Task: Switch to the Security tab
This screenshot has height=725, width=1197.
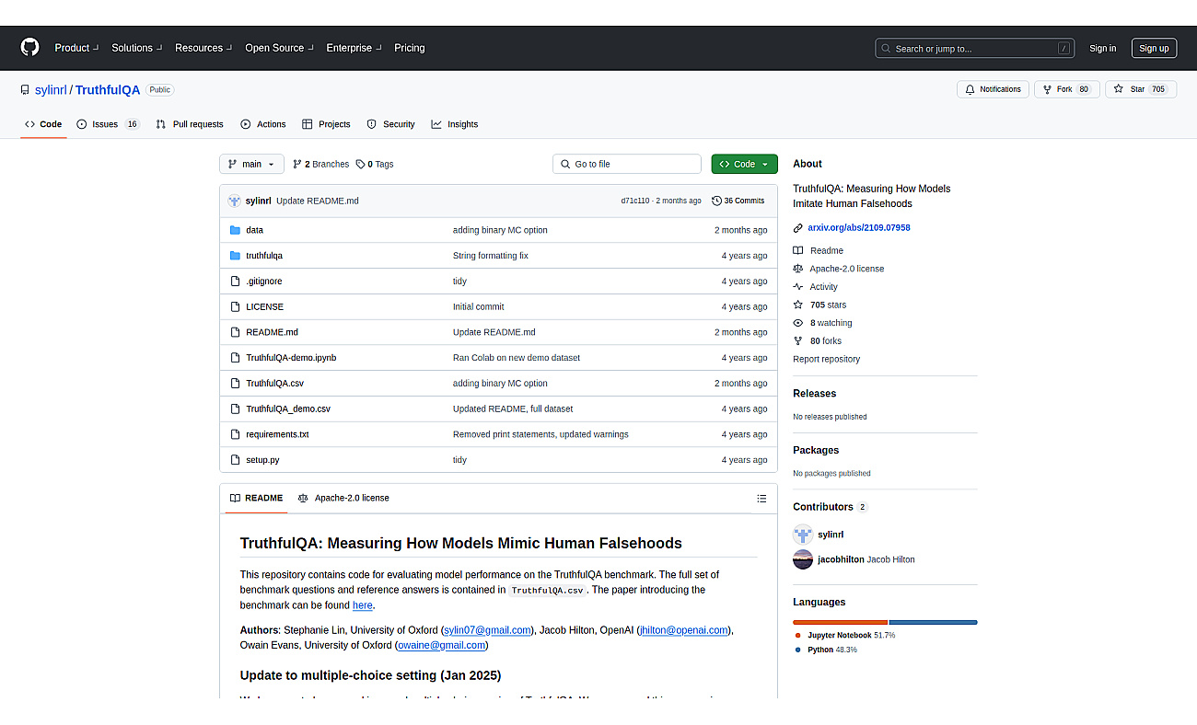Action: click(x=390, y=124)
